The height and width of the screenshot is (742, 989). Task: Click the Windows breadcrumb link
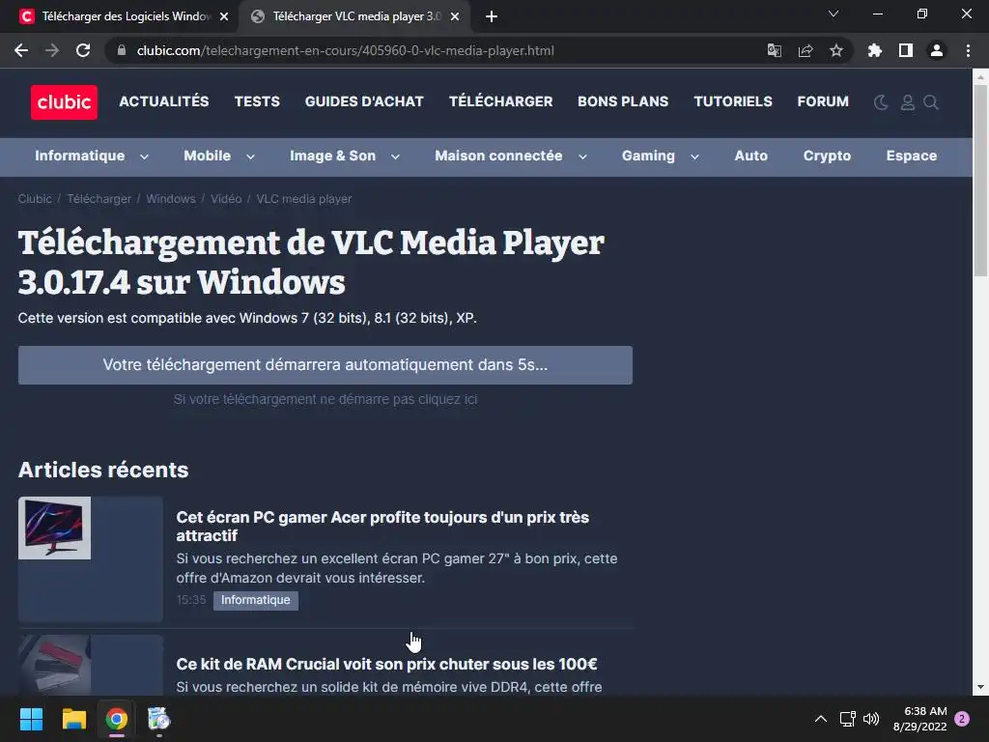pyautogui.click(x=171, y=199)
